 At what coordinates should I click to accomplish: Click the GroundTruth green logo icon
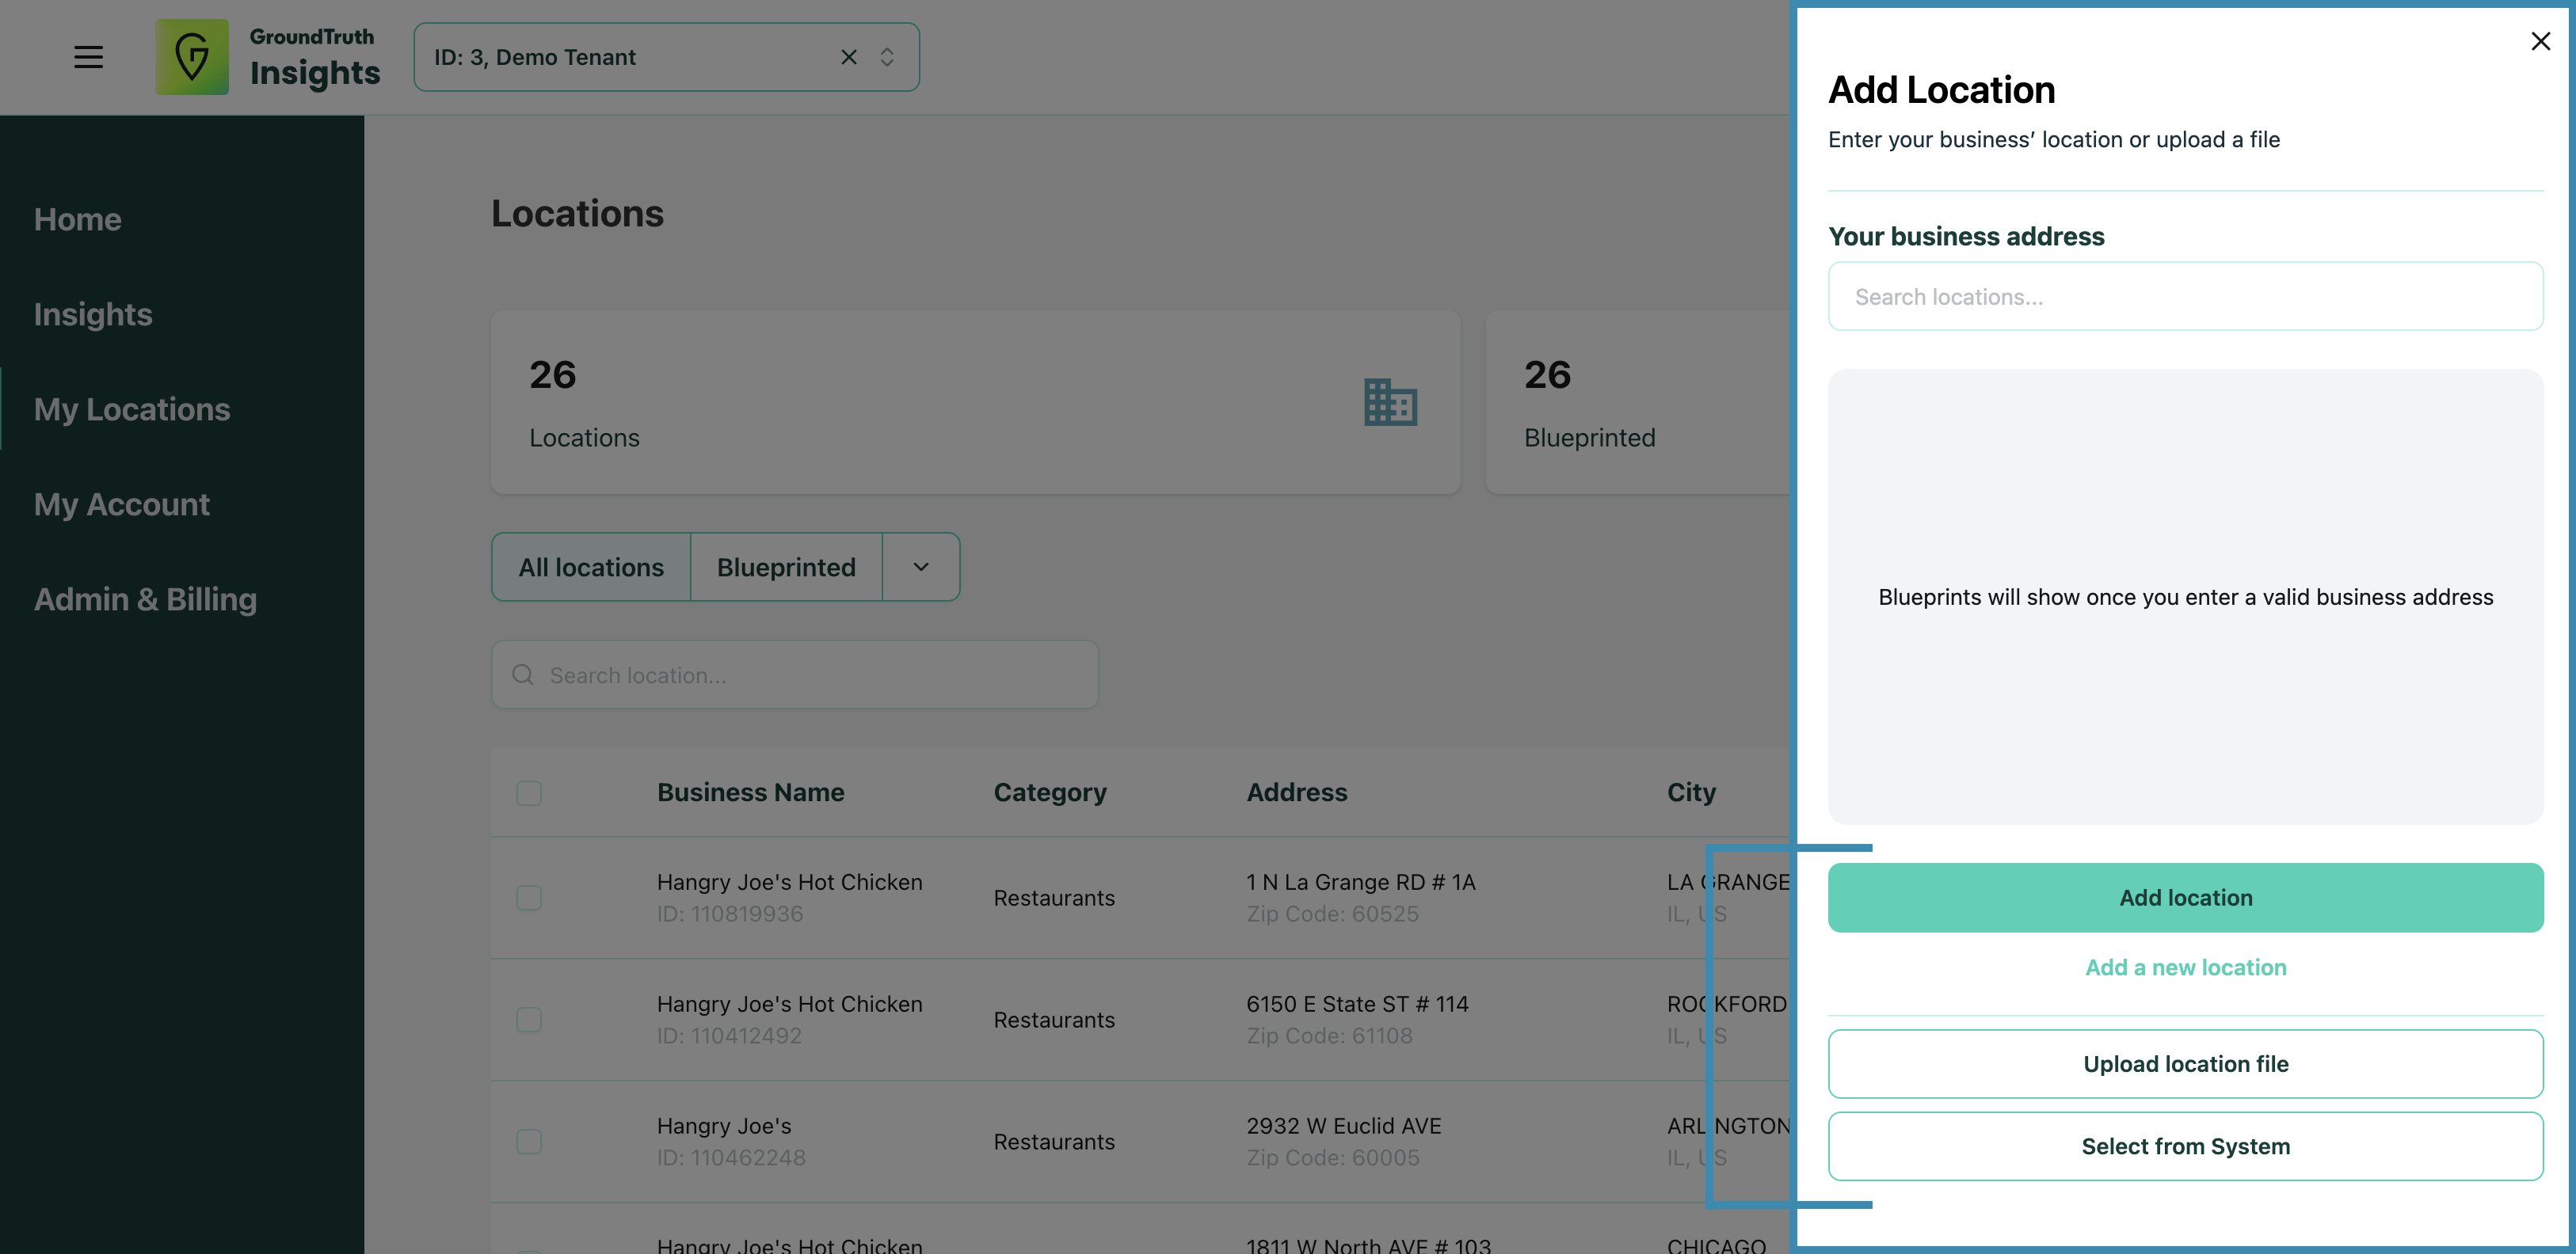[x=192, y=57]
